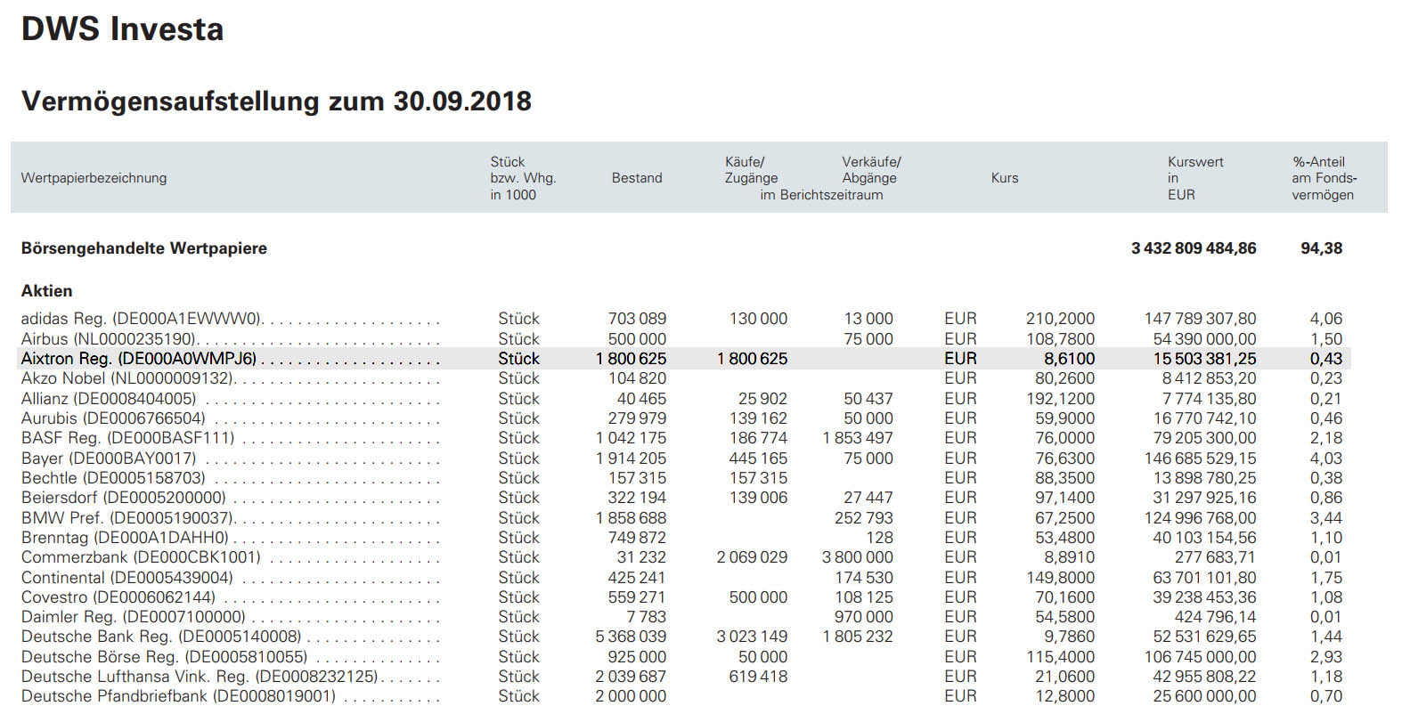Select 'Deutsche Lufthansa Vink. Reg.' row name

(x=200, y=677)
